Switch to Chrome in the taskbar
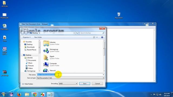The width and height of the screenshot is (173, 97). (x=35, y=95)
